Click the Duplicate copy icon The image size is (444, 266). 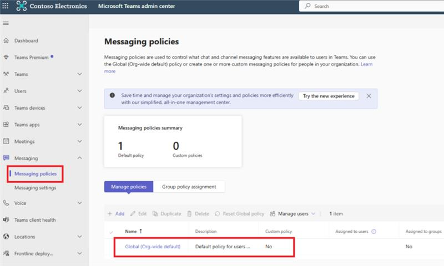[x=155, y=214]
